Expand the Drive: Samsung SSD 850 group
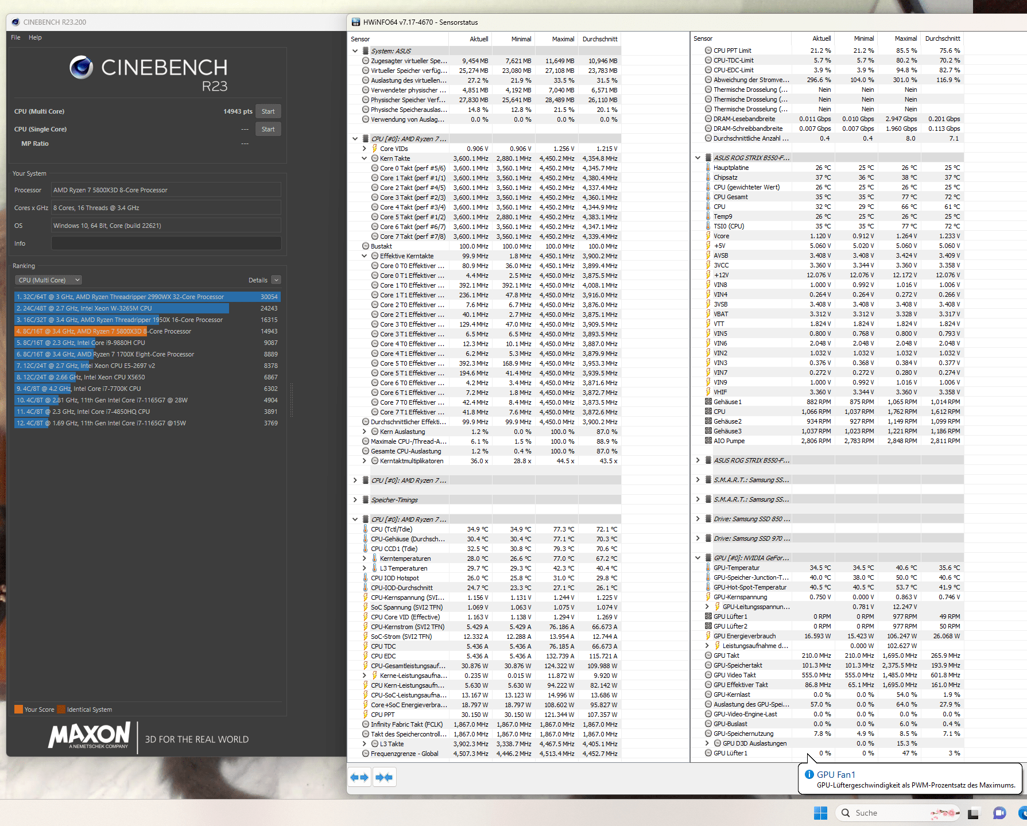The width and height of the screenshot is (1027, 826). pos(697,519)
